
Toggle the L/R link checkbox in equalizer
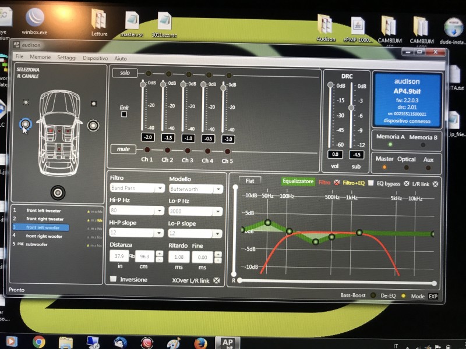(x=435, y=184)
